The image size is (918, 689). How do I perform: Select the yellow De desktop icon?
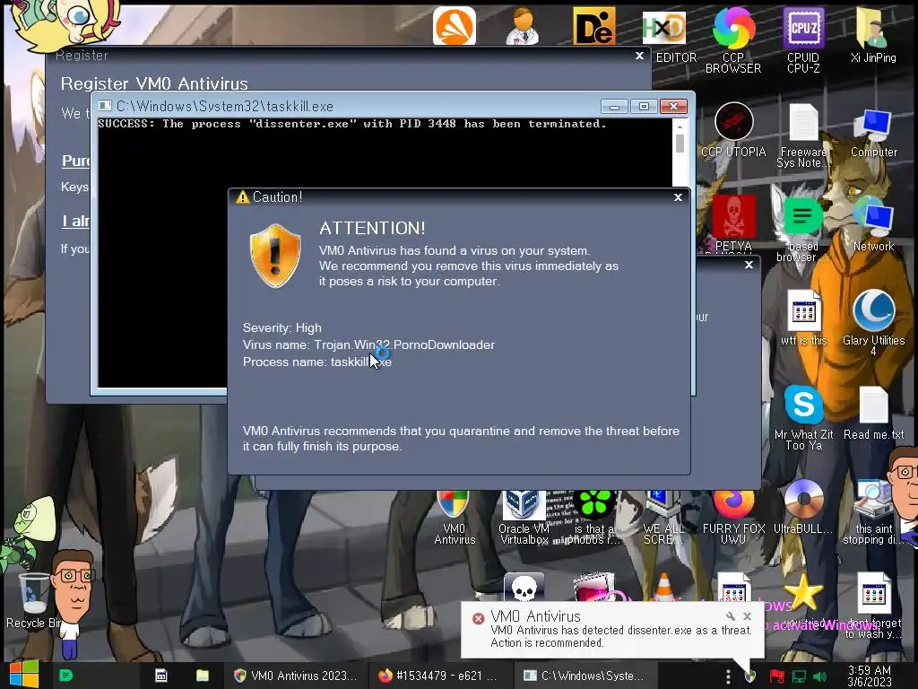click(594, 26)
